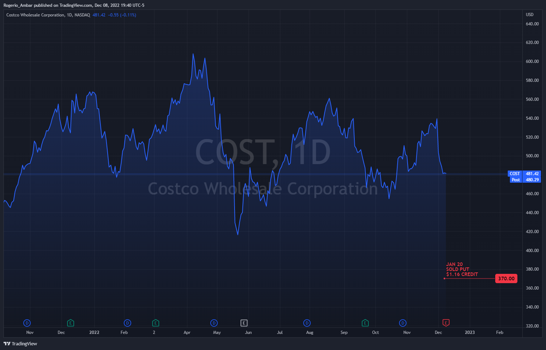Click the 'SOLD PUT' annotation text
Image resolution: width=546 pixels, height=350 pixels.
[x=458, y=269]
